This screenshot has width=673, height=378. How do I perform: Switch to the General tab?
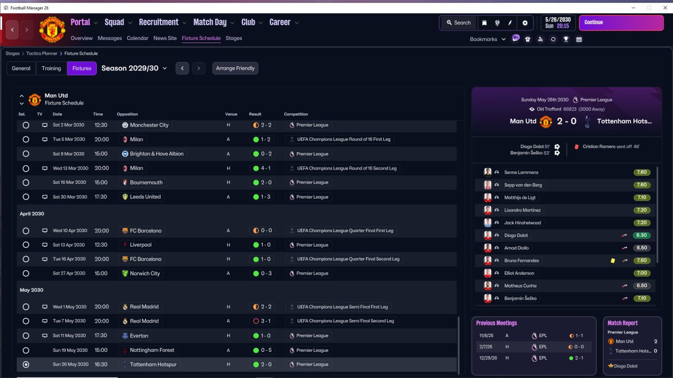pos(21,68)
